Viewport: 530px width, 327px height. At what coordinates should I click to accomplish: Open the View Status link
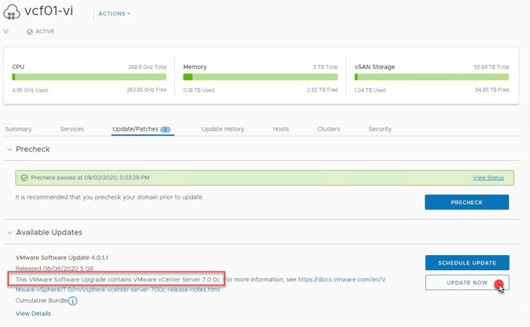[x=488, y=178]
